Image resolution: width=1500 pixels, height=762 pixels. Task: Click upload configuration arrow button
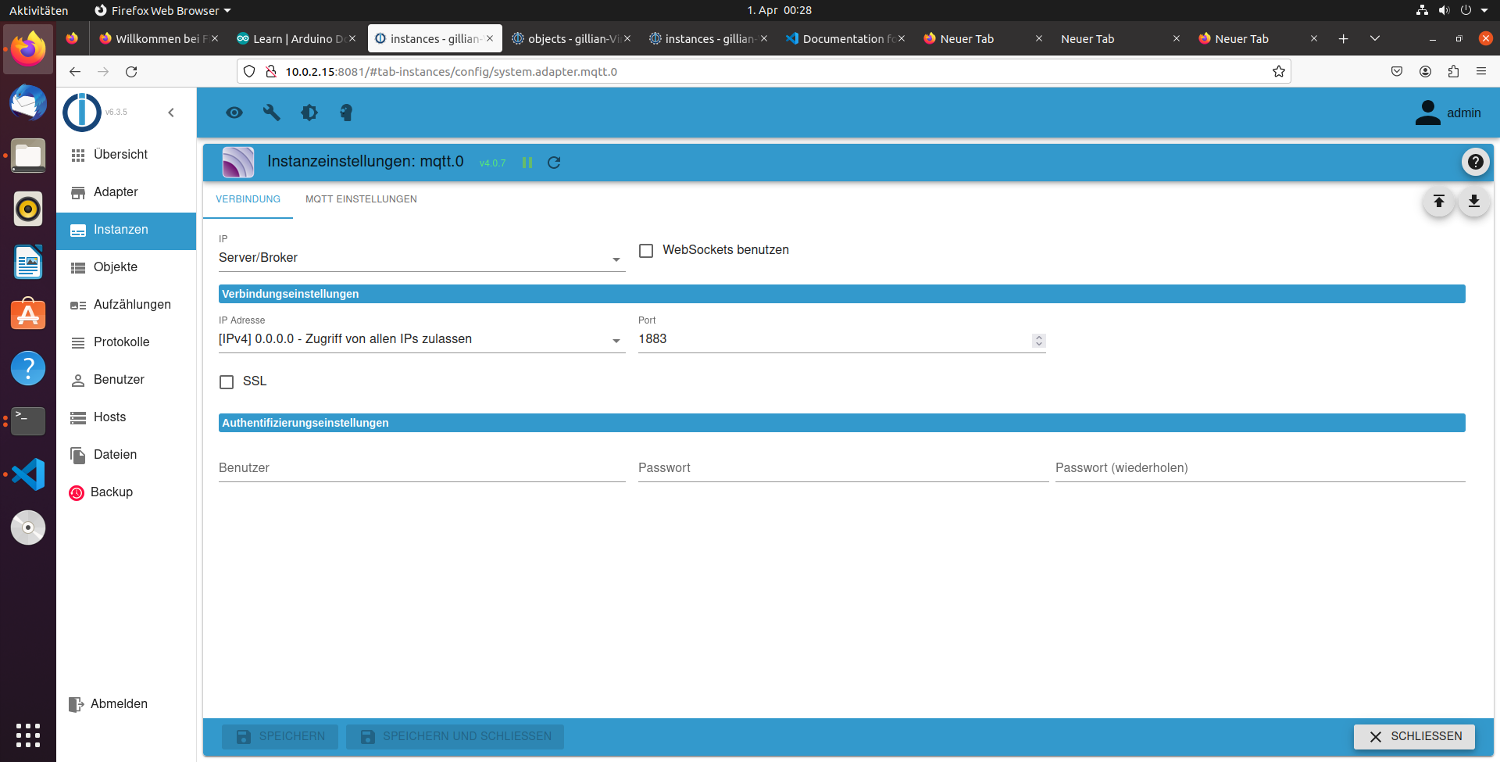pos(1438,202)
